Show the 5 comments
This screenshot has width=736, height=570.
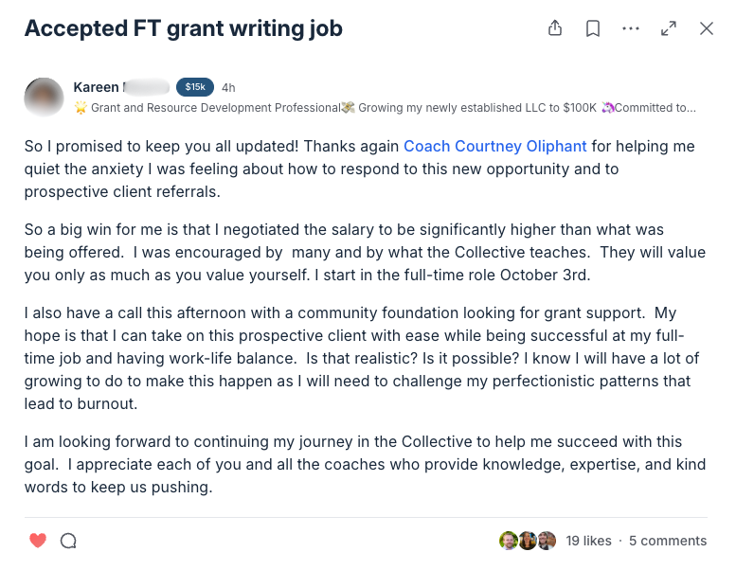click(x=668, y=541)
